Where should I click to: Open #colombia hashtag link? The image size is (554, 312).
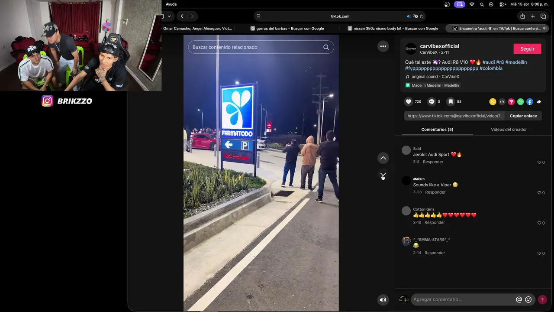pos(491,68)
